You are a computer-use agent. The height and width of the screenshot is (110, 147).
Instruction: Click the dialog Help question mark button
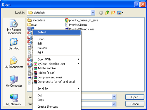tap(137, 4)
